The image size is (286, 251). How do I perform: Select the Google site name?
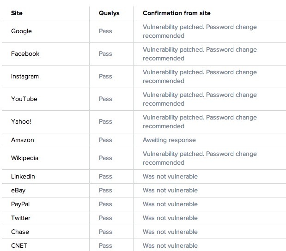[21, 31]
